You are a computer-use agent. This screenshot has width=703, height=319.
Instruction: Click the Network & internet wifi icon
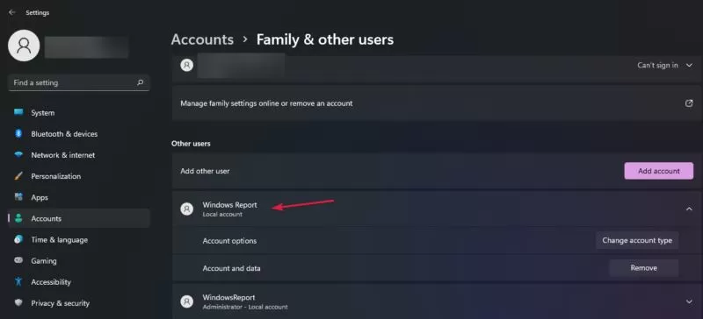(x=18, y=155)
